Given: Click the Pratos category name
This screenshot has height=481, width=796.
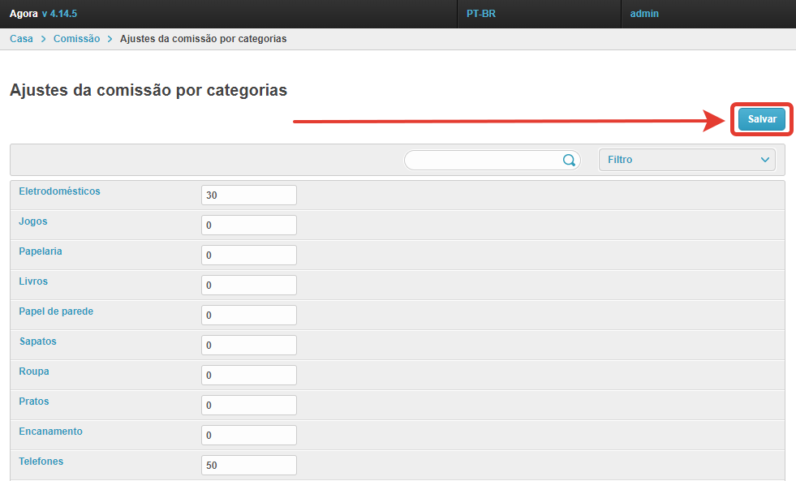Looking at the screenshot, I should (x=34, y=402).
